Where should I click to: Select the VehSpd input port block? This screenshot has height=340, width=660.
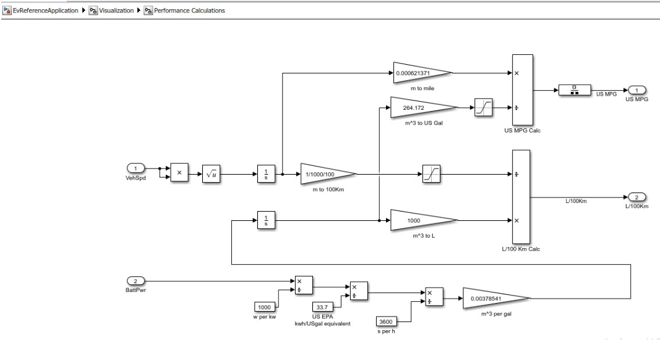[x=135, y=168]
